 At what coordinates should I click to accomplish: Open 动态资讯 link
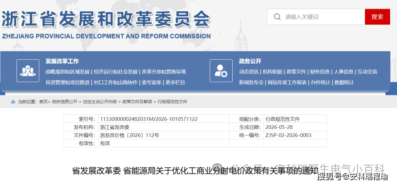point(248,72)
